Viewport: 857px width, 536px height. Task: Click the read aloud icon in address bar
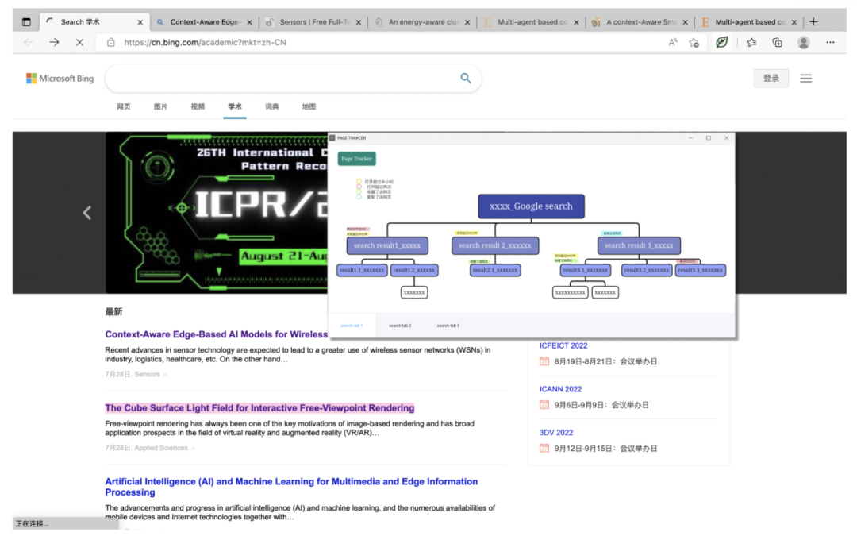click(x=673, y=42)
